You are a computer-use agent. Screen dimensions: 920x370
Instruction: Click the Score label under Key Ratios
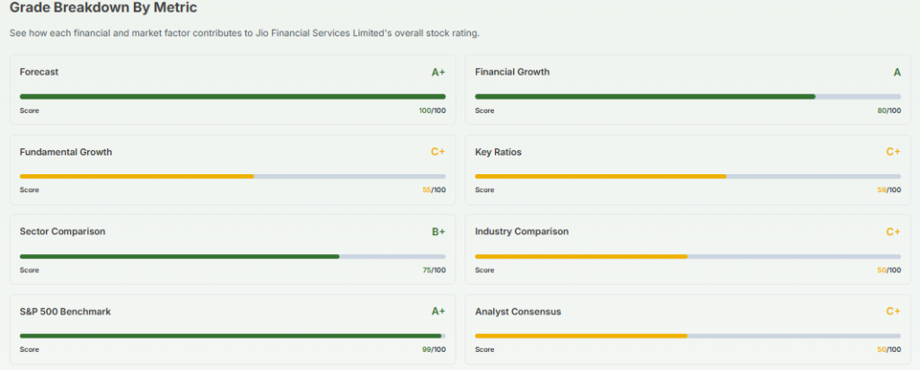[x=484, y=190]
